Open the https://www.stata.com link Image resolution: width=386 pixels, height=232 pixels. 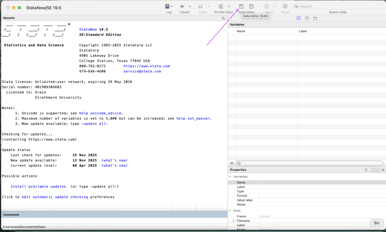(147, 66)
